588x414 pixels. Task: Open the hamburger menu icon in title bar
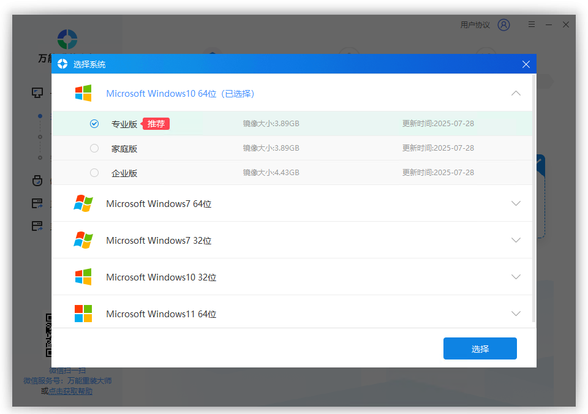tap(532, 24)
